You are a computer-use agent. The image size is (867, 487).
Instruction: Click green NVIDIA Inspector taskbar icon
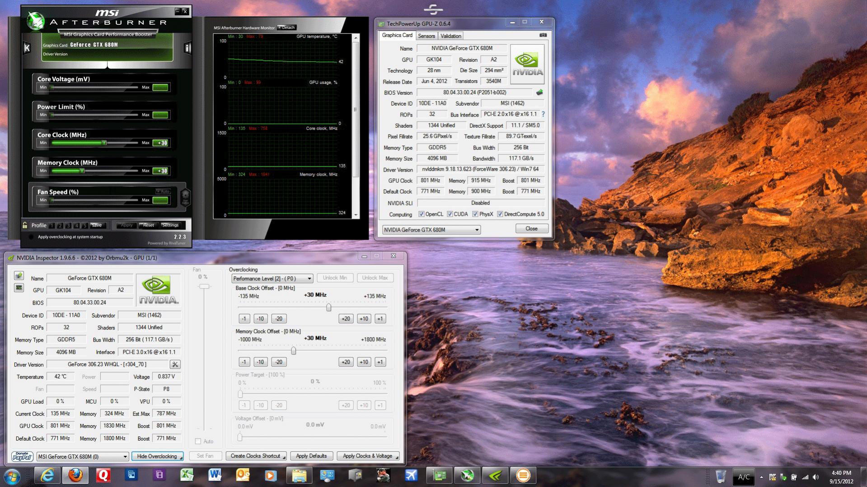496,476
